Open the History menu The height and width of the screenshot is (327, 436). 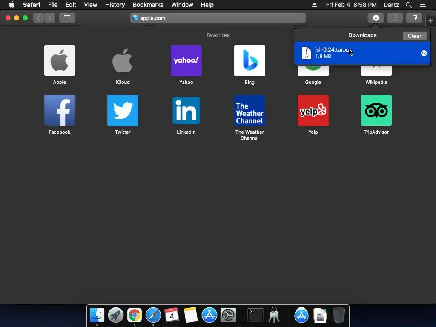(115, 5)
